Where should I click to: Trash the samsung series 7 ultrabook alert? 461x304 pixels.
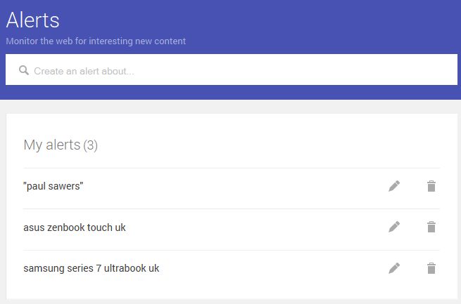(431, 268)
